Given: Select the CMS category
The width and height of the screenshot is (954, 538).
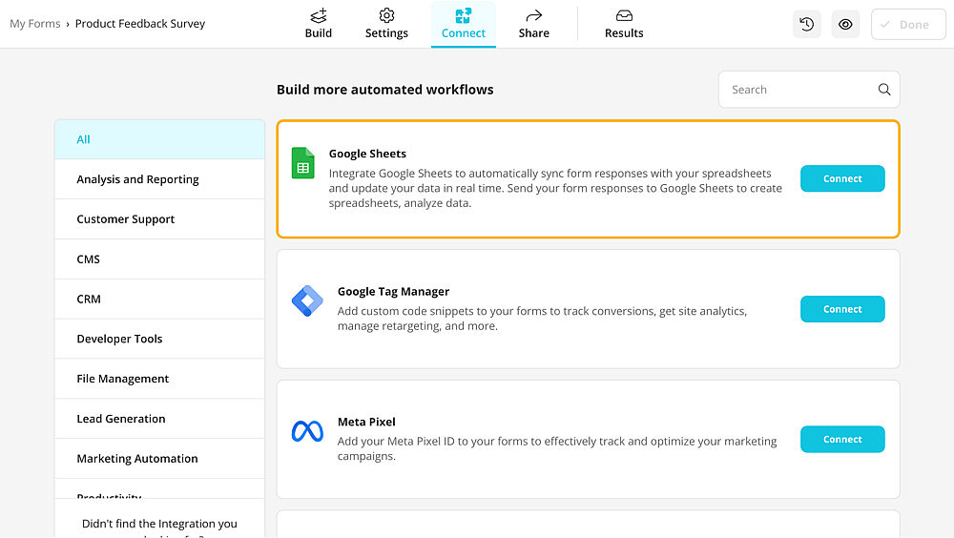Looking at the screenshot, I should click(159, 259).
